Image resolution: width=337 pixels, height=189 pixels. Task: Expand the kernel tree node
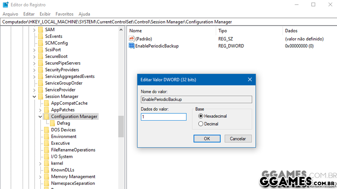click(x=40, y=163)
